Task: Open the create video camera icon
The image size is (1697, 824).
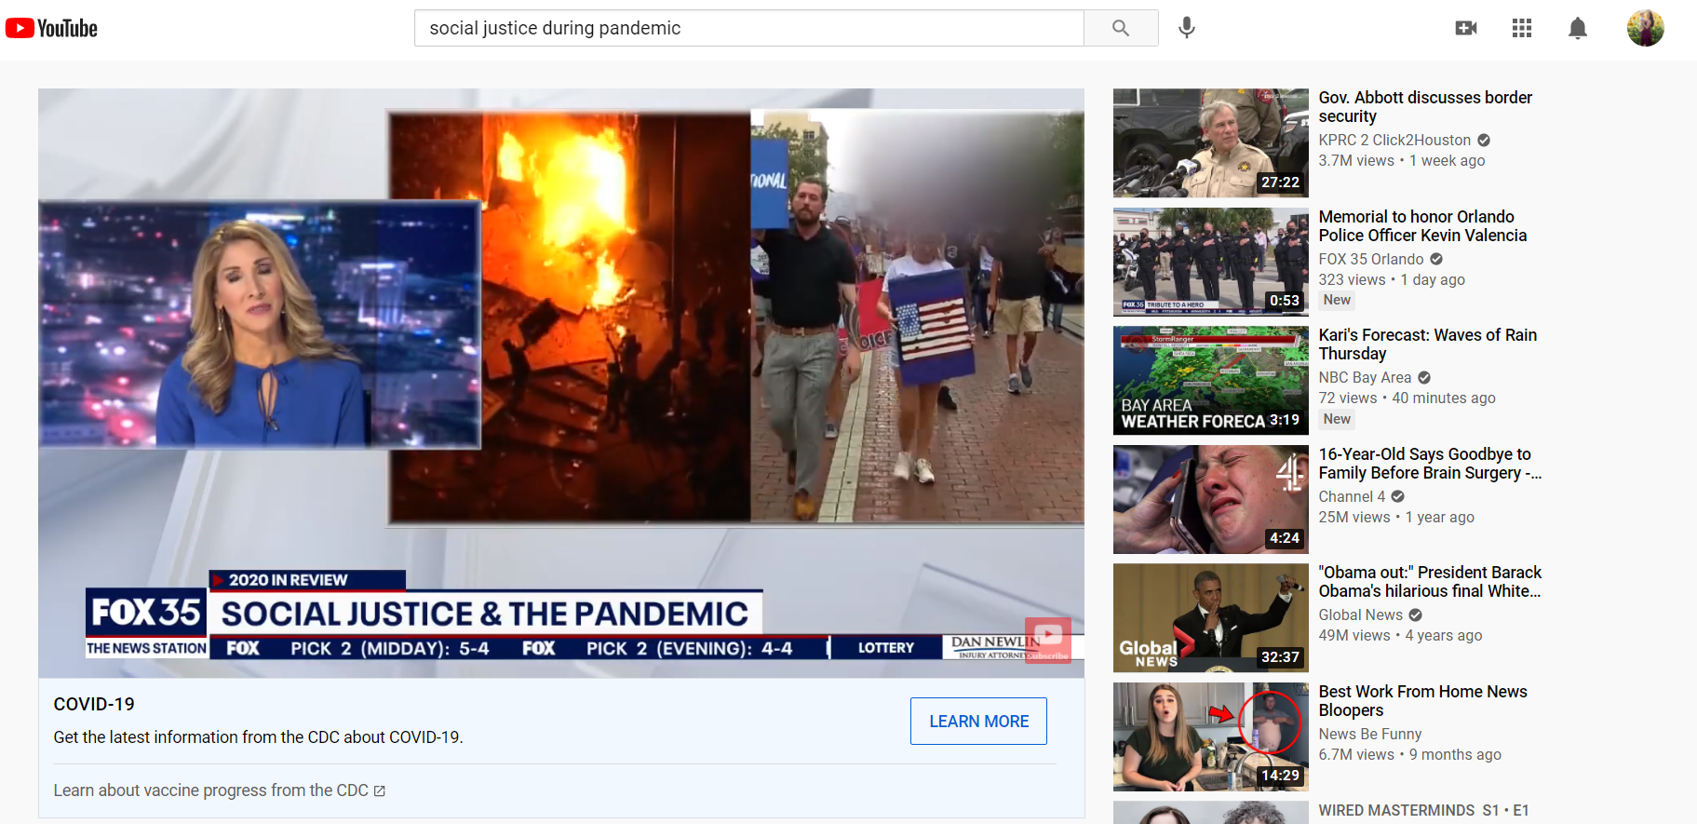Action: [x=1466, y=28]
